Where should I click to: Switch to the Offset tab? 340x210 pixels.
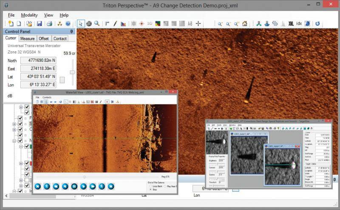44,39
